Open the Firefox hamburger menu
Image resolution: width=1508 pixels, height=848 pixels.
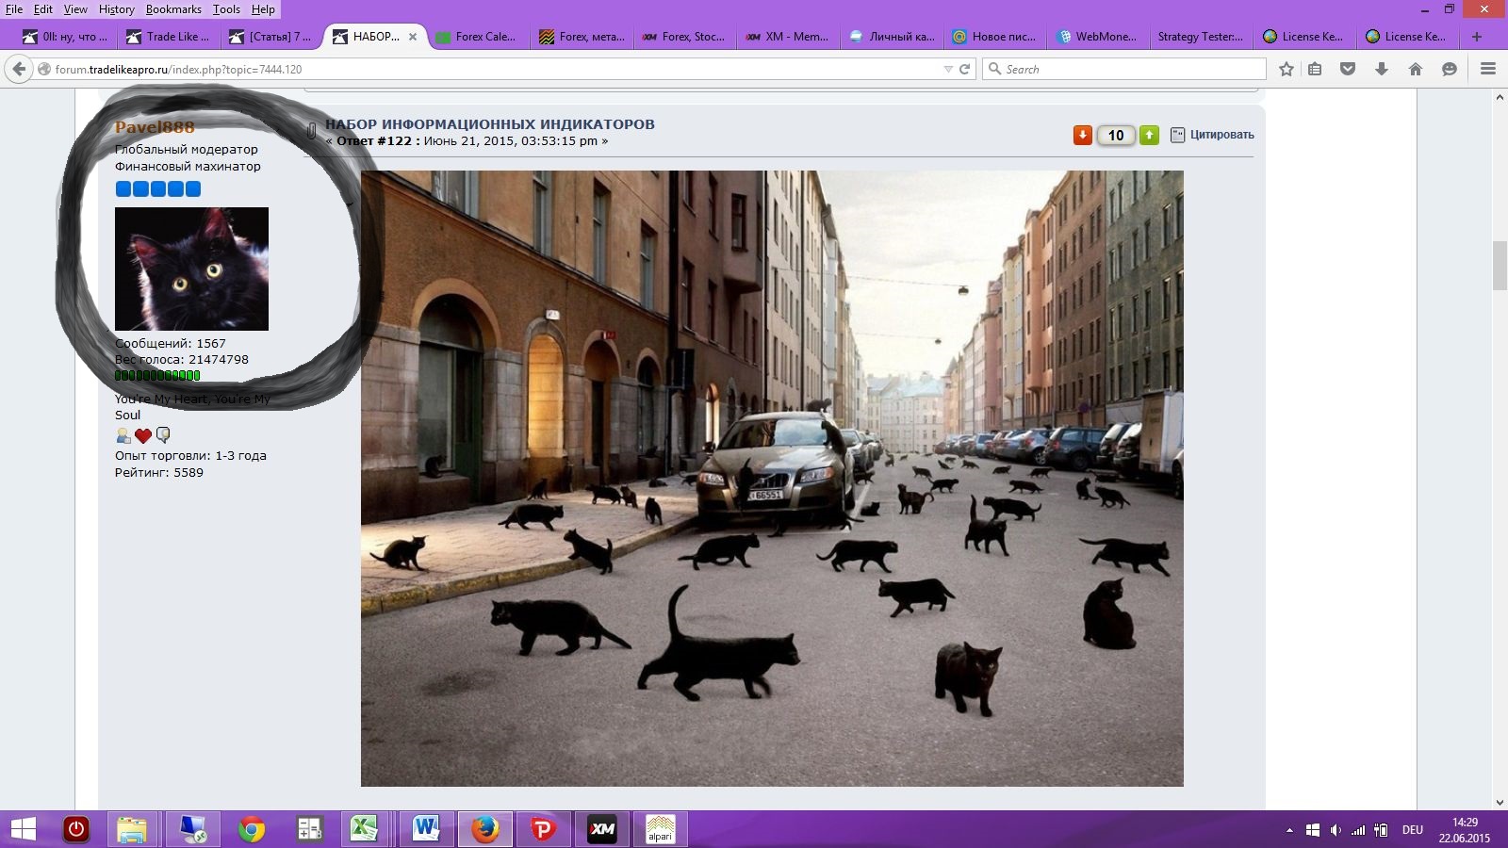[1488, 69]
